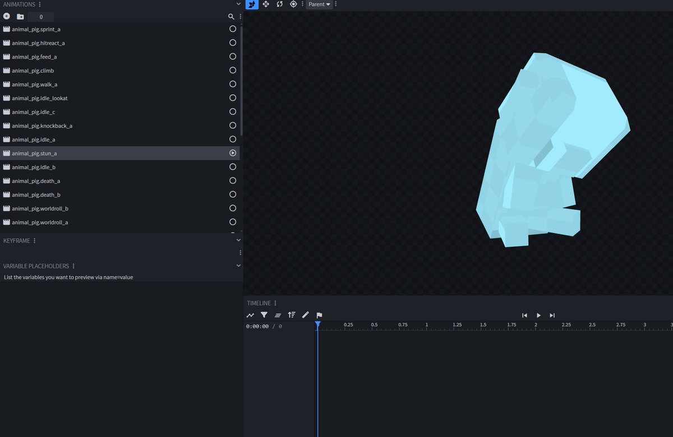Select animal_pig.idle_b animation
The width and height of the screenshot is (673, 437).
point(119,167)
